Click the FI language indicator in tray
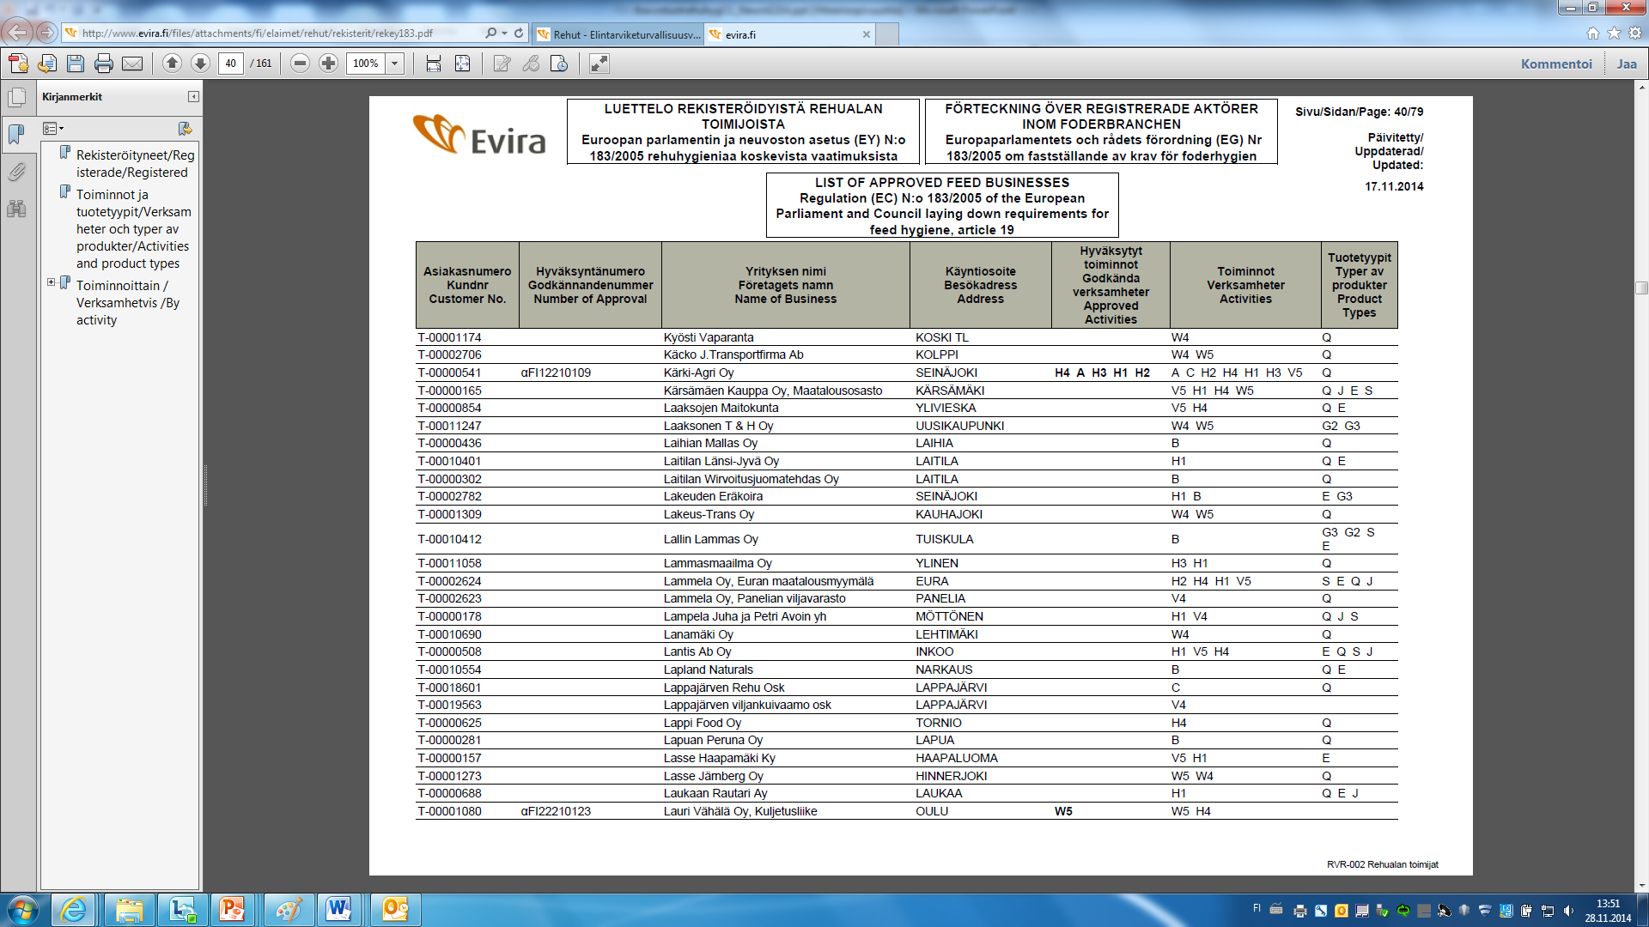The height and width of the screenshot is (927, 1649). [x=1257, y=908]
